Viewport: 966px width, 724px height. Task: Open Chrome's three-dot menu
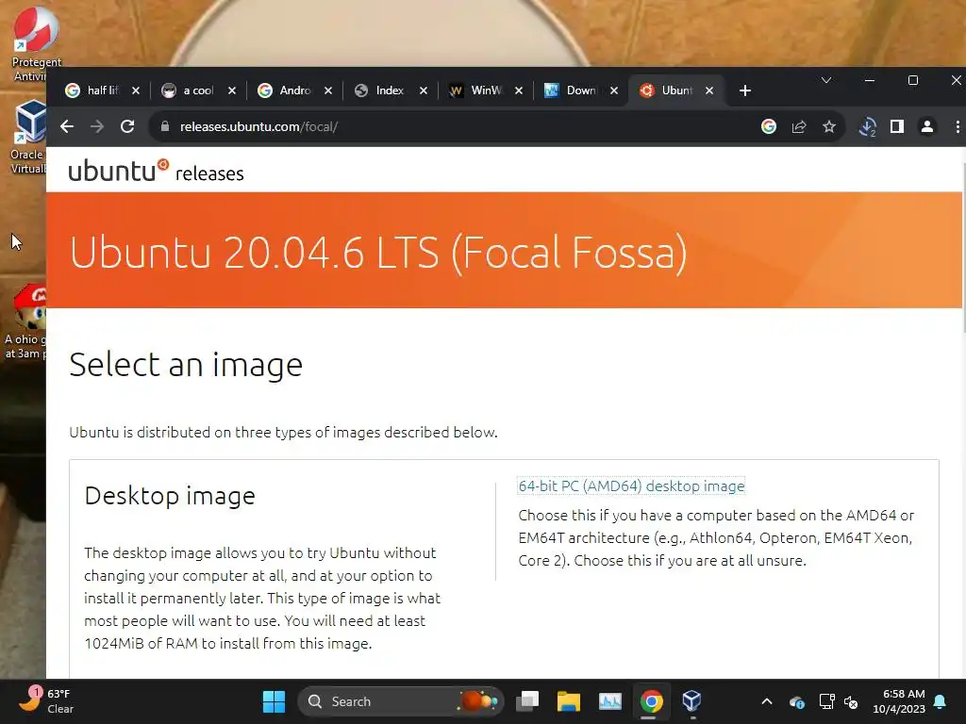point(958,127)
